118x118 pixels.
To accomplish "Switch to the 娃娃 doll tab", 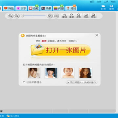I will coord(71,8).
